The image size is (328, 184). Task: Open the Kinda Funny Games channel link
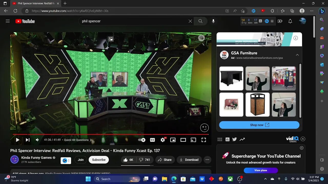pyautogui.click(x=36, y=158)
